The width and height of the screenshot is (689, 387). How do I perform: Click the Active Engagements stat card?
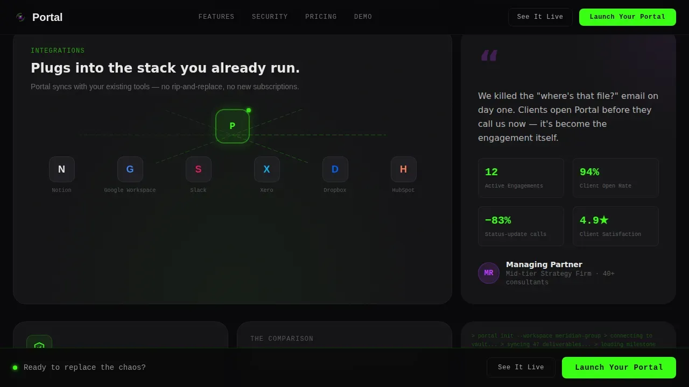pyautogui.click(x=521, y=178)
